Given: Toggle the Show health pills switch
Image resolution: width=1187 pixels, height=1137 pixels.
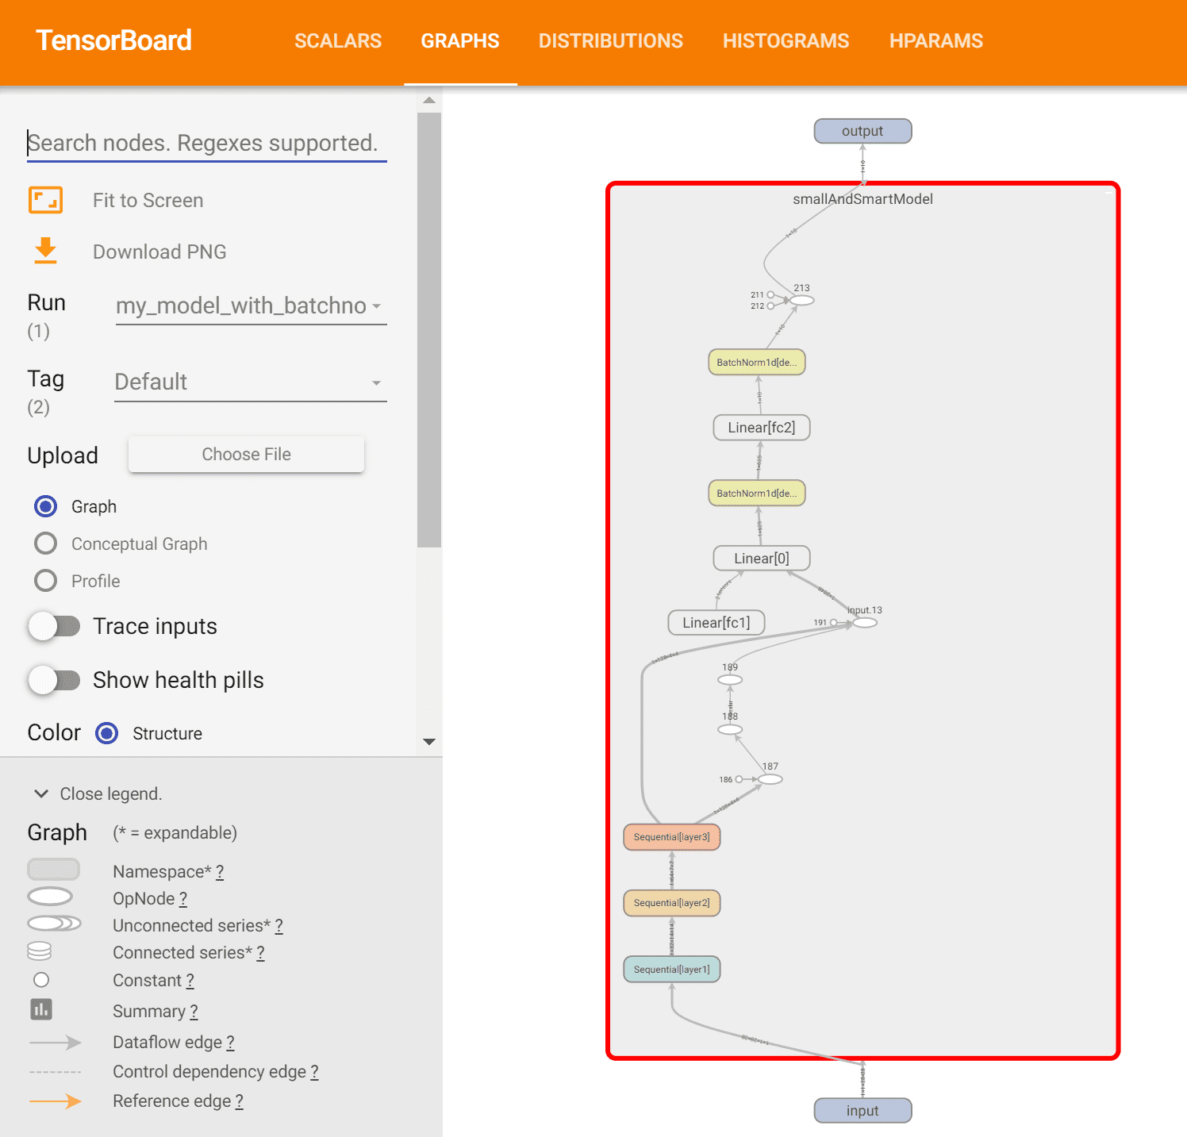Looking at the screenshot, I should [55, 680].
